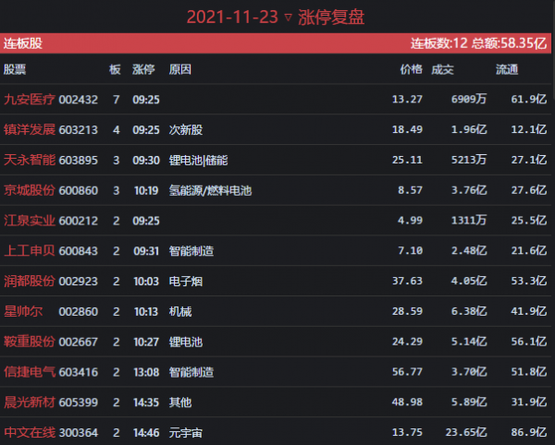The height and width of the screenshot is (445, 555).
Task: Open the date dropdown triangle beside 2021-11-23
Action: coord(288,18)
